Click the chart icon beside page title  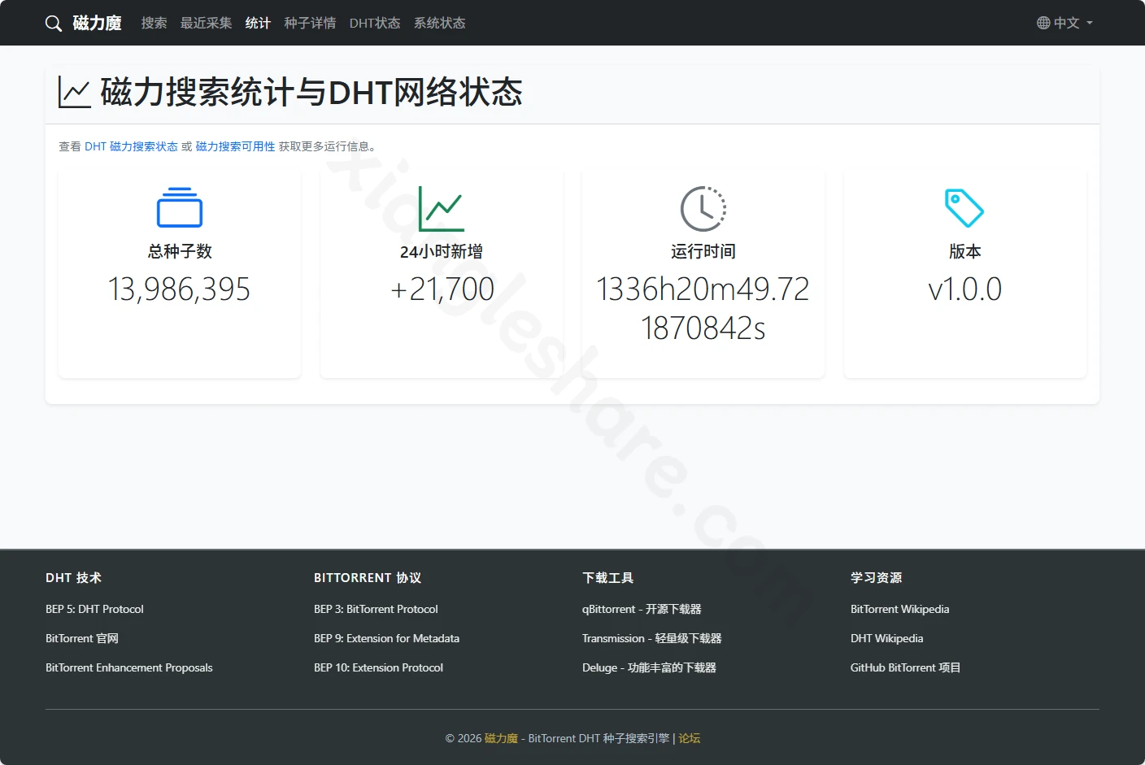point(74,93)
